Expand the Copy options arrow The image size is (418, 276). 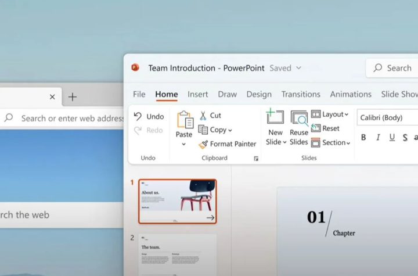[230, 130]
